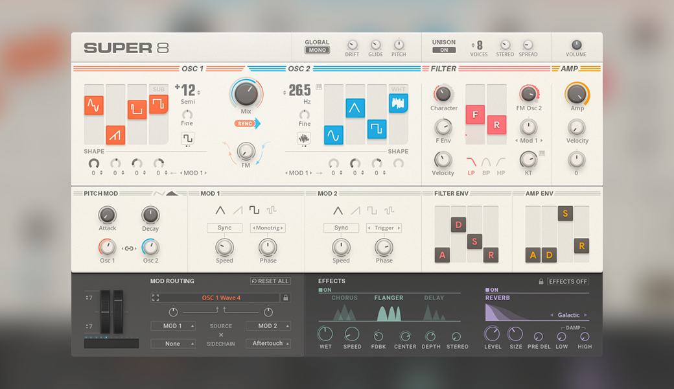Open Trigger mode selector in MOD 2
The width and height of the screenshot is (674, 389).
(x=384, y=228)
